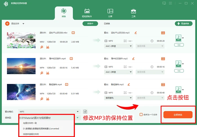Click the orange 全部转换 button
This screenshot has height=137, width=197.
[x=178, y=115]
